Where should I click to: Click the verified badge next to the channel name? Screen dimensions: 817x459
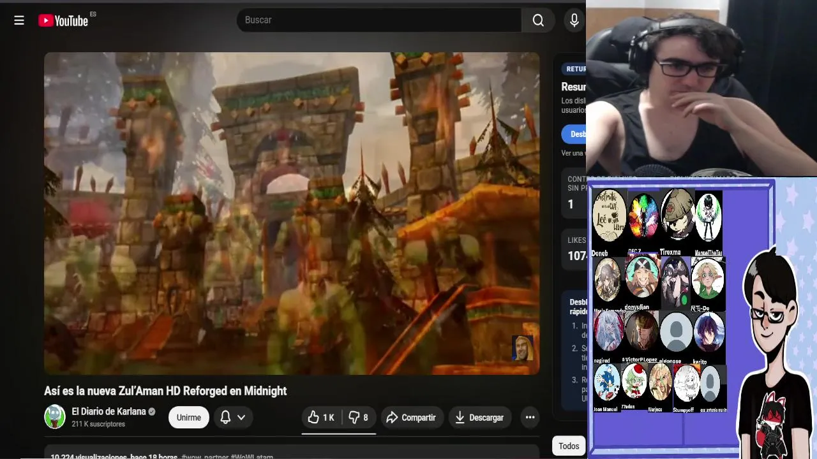[152, 412]
